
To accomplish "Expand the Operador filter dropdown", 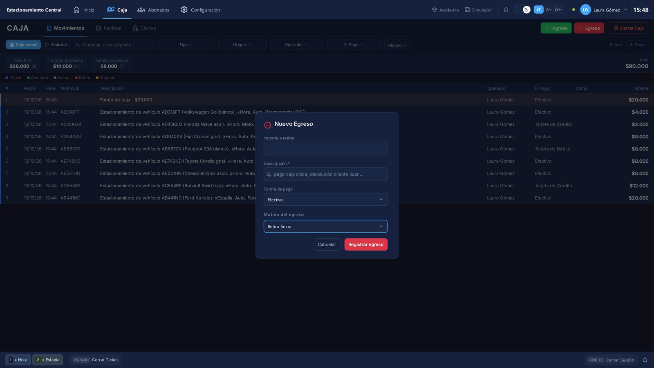I will 297,45.
